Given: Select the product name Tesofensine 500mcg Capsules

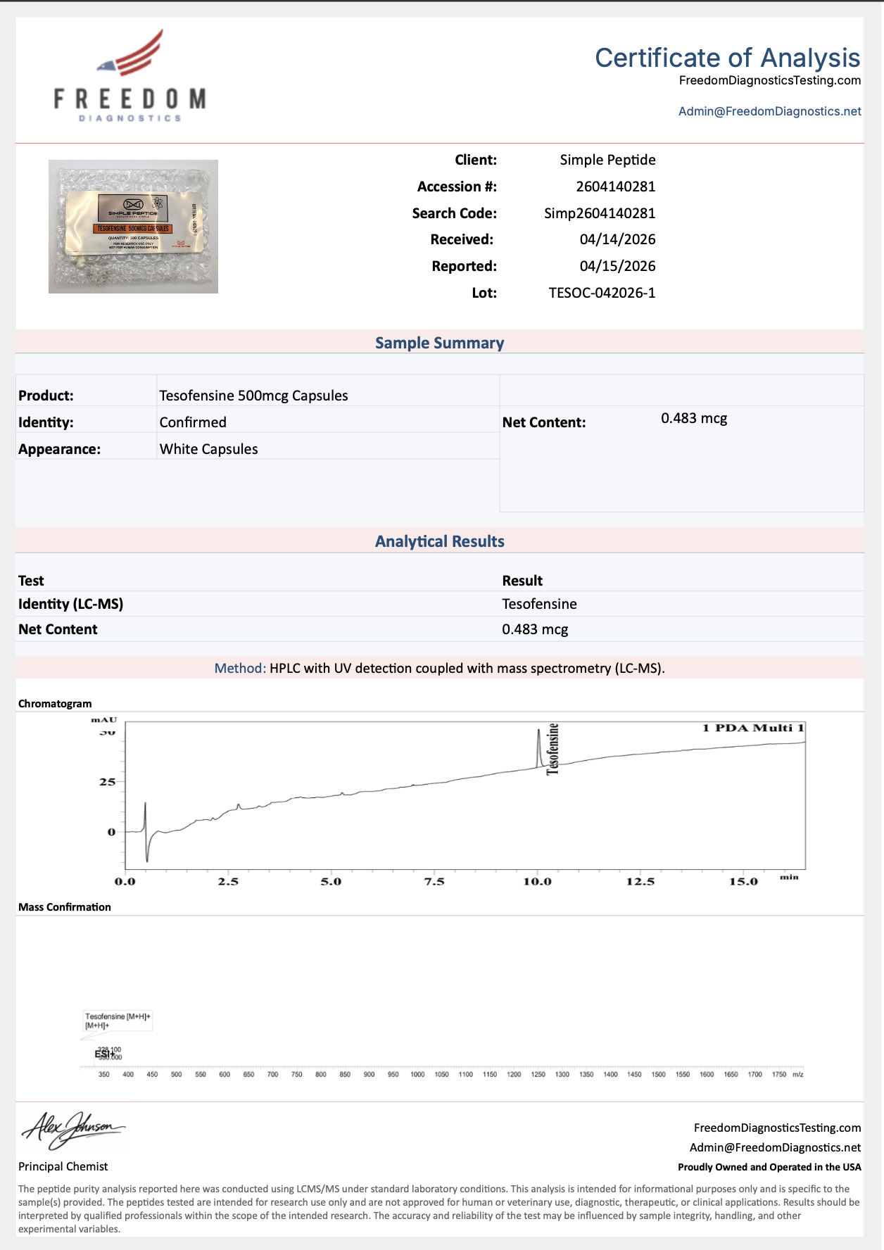Looking at the screenshot, I should tap(253, 396).
